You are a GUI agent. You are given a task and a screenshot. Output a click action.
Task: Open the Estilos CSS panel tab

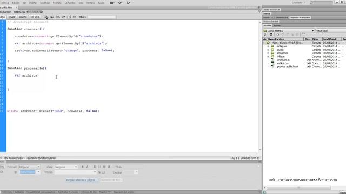tap(268, 18)
